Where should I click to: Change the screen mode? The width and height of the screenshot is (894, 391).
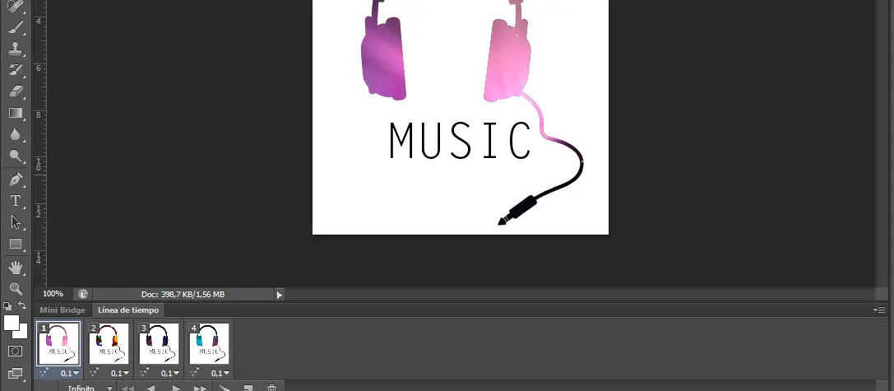point(16,374)
